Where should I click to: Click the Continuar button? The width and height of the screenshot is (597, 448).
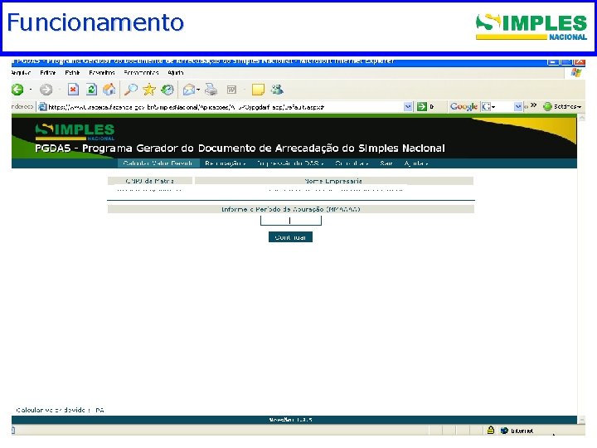pos(290,237)
